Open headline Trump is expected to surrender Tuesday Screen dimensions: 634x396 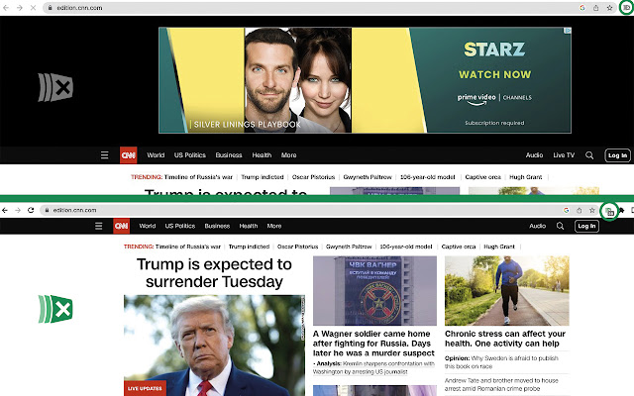point(214,273)
